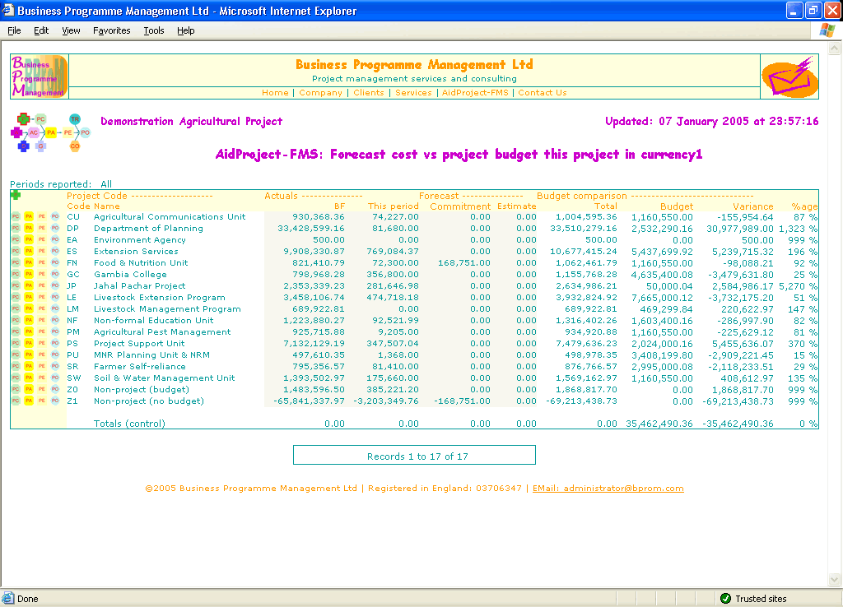
Task: Open the Services link
Action: coord(413,92)
